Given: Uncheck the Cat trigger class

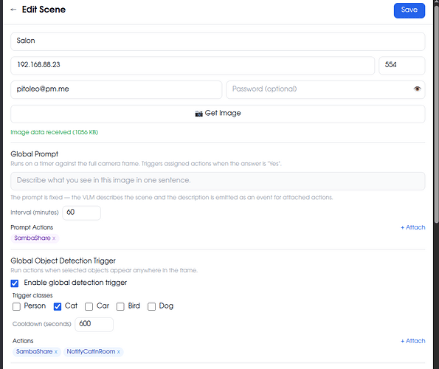Looking at the screenshot, I should [x=58, y=306].
